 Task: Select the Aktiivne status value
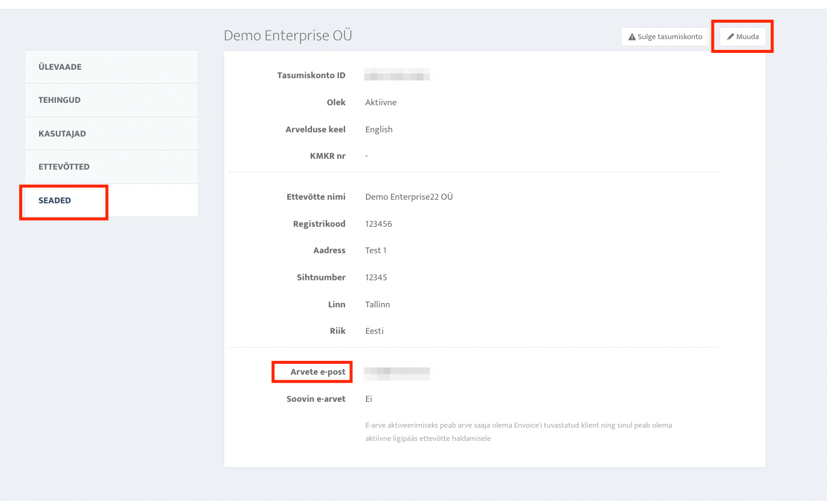(x=381, y=102)
